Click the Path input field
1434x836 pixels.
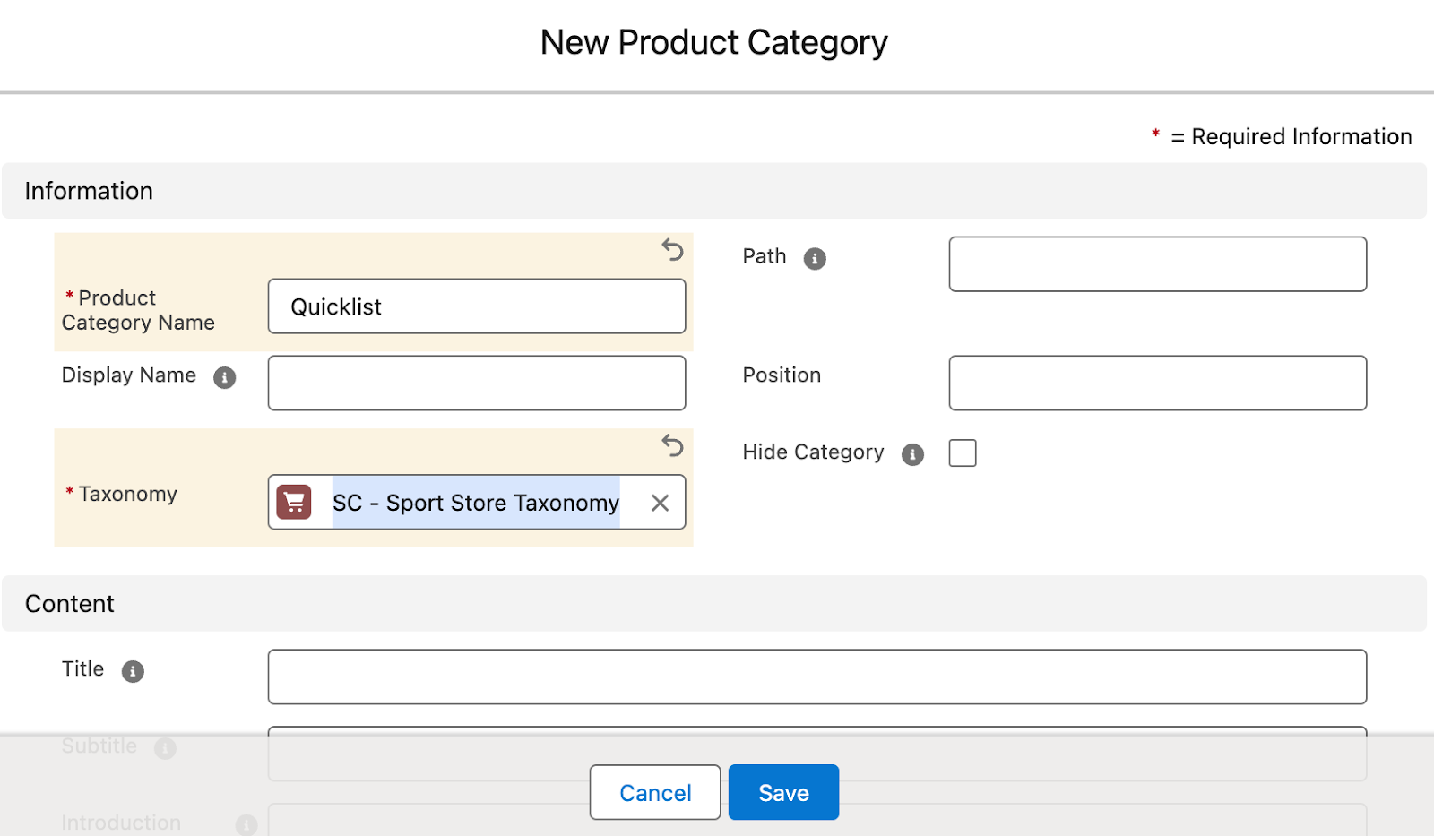(x=1157, y=264)
